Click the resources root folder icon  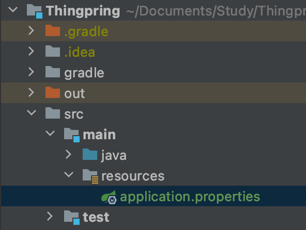(x=90, y=176)
